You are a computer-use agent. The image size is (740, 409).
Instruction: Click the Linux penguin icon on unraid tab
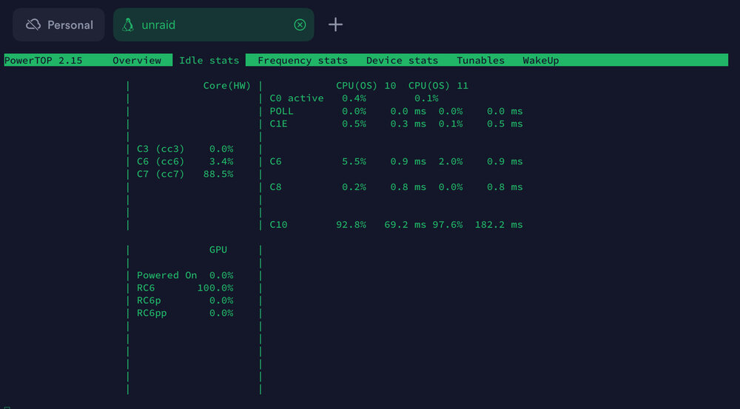pos(127,24)
